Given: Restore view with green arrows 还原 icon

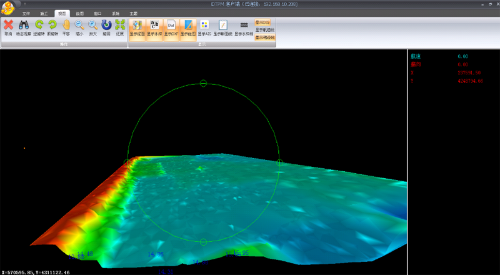Looking at the screenshot, I should pyautogui.click(x=120, y=27).
